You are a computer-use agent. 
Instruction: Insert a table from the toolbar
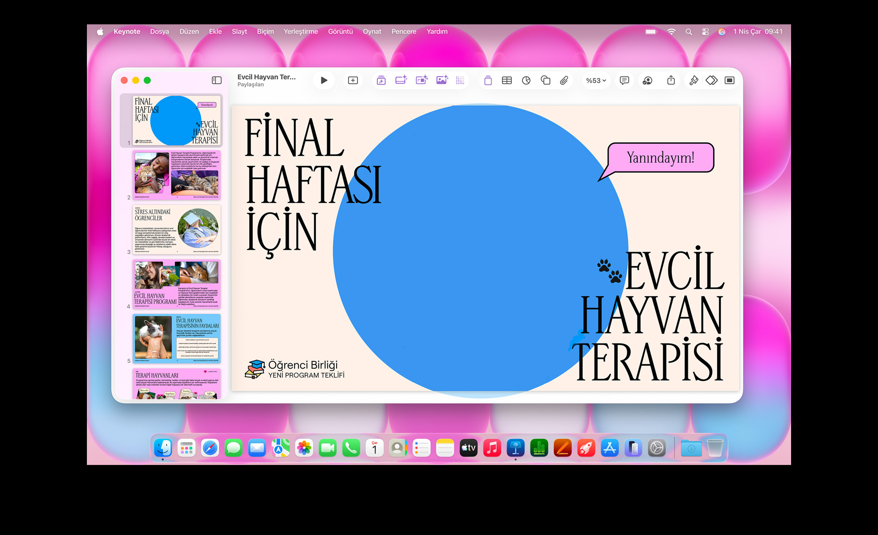507,80
